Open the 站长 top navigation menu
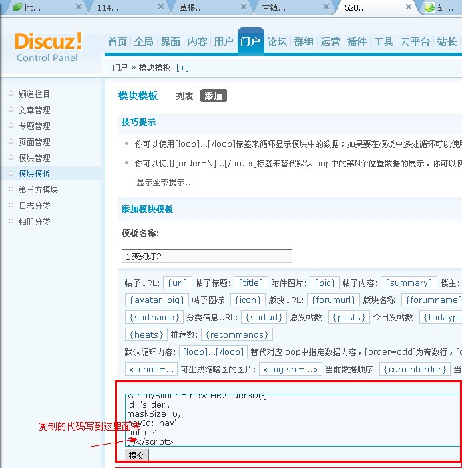The height and width of the screenshot is (468, 462). tap(447, 42)
